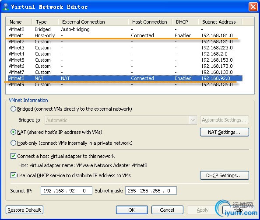Close the Virtual Network Editor window
260x220 pixels.
253,7
